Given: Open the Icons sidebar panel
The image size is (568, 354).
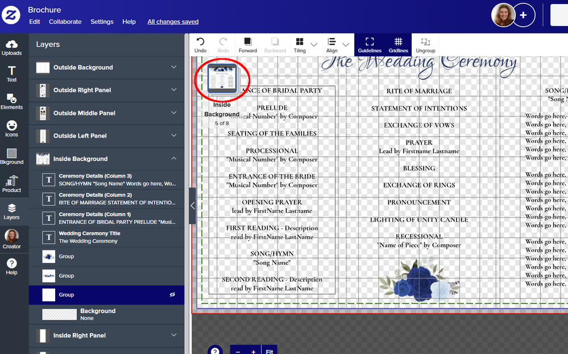Looking at the screenshot, I should point(11,129).
